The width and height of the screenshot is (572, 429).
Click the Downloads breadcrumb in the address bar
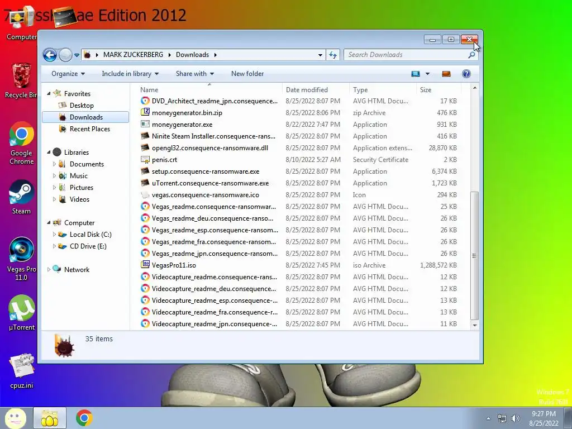[x=192, y=55]
